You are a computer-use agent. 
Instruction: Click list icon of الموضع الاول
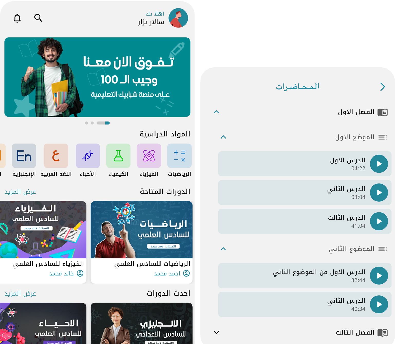pos(382,137)
